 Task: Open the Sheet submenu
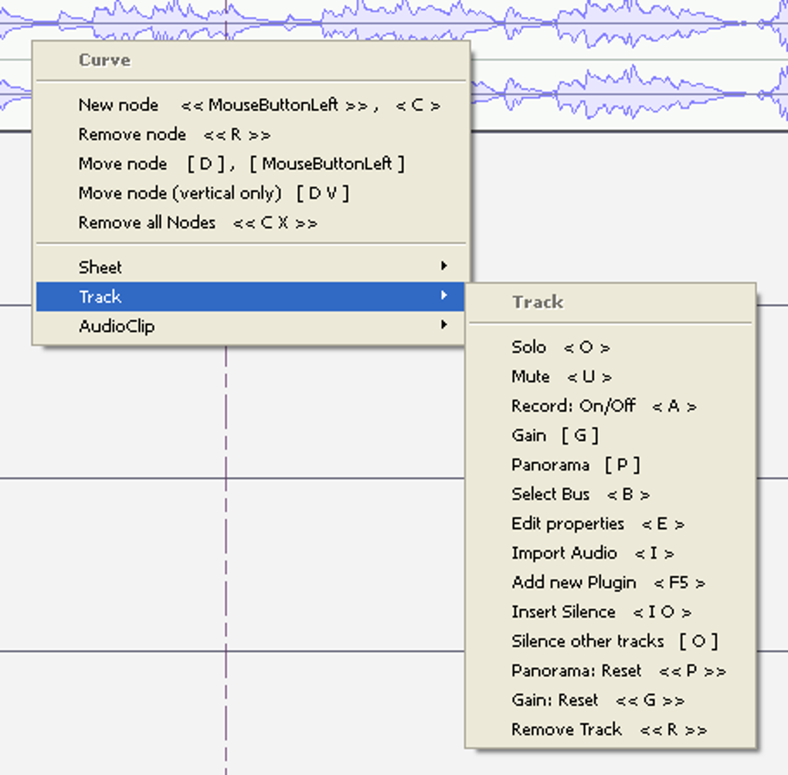coord(251,267)
